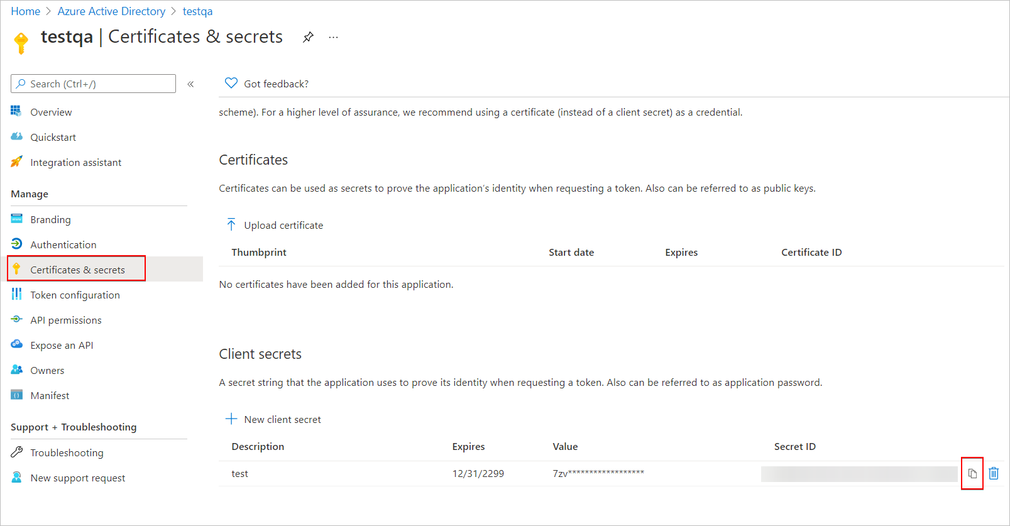1010x526 pixels.
Task: Open the Authentication settings
Action: click(63, 245)
